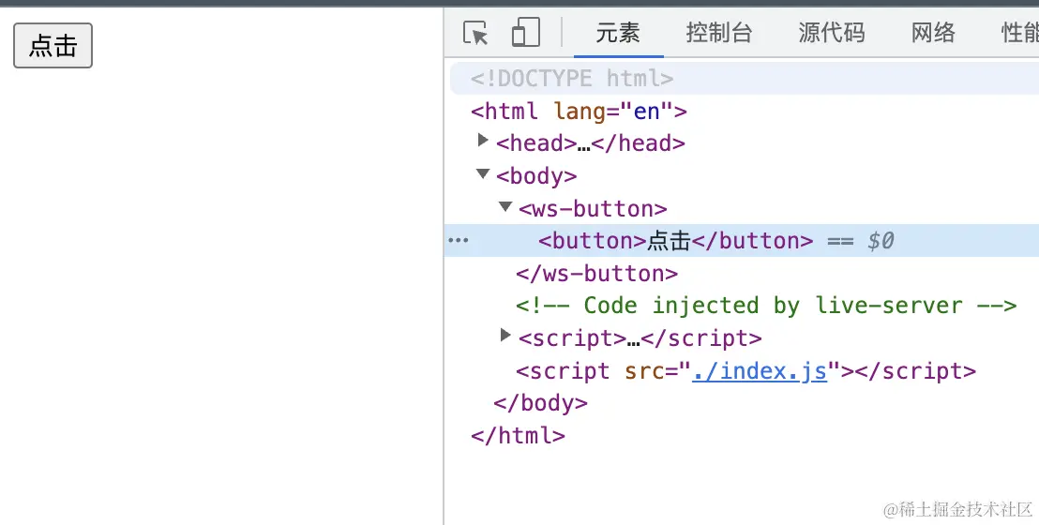Expand the head element node
This screenshot has width=1039, height=525.
[x=483, y=141]
